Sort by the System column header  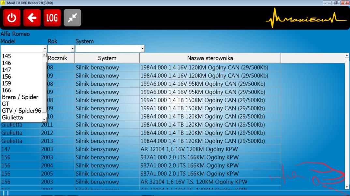tap(107, 58)
